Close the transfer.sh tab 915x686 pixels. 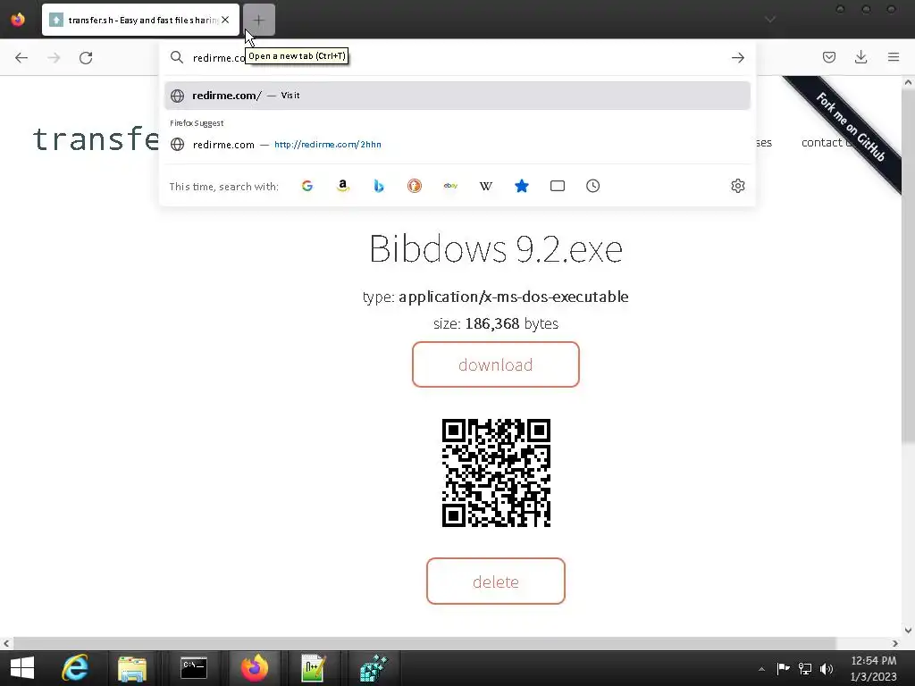click(x=225, y=20)
